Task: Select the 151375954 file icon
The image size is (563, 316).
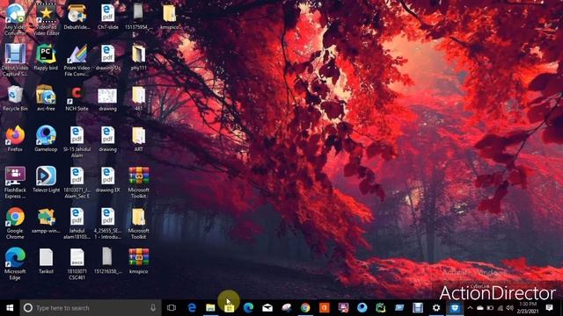Action: [139, 17]
